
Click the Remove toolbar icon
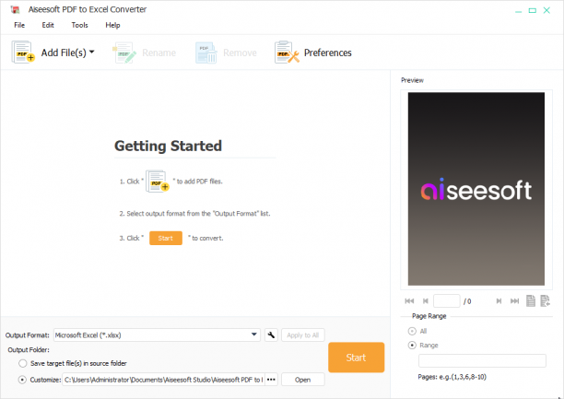tap(206, 53)
